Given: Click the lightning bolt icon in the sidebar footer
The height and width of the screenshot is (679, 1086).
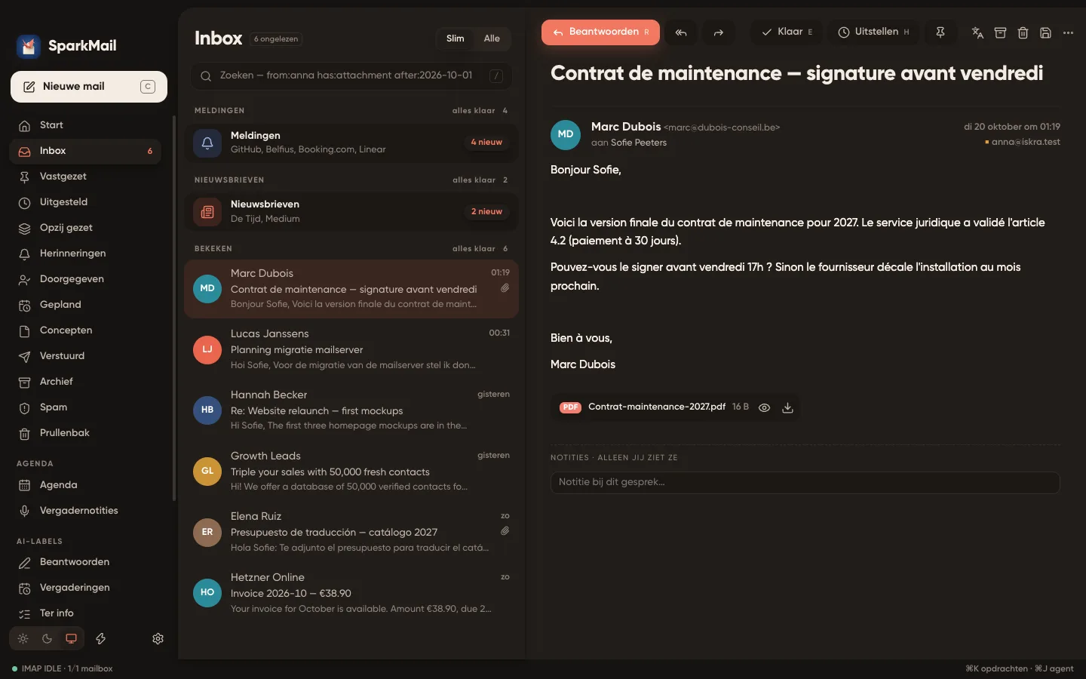Looking at the screenshot, I should click(100, 638).
